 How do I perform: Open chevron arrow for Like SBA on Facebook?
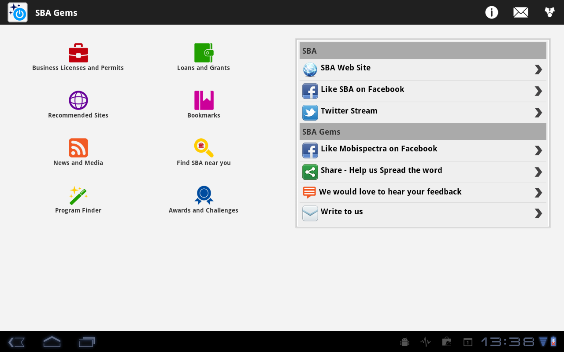click(x=538, y=91)
